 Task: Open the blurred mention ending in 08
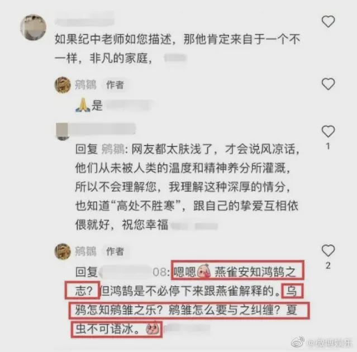134,272
